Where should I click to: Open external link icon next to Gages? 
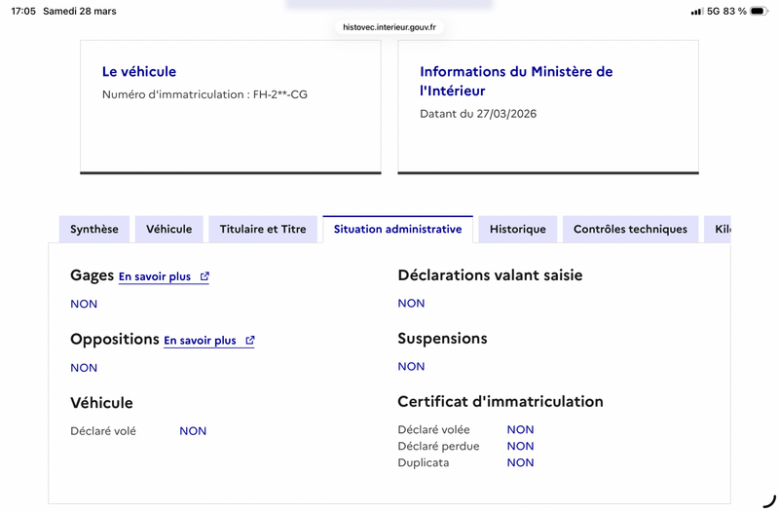(x=204, y=276)
